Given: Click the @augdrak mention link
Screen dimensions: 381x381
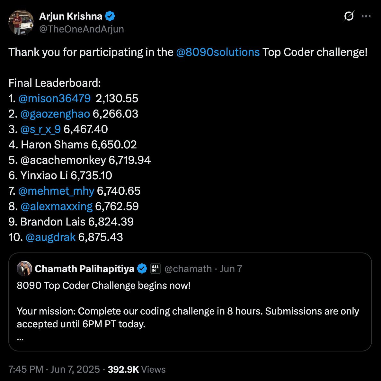Looking at the screenshot, I should point(50,237).
